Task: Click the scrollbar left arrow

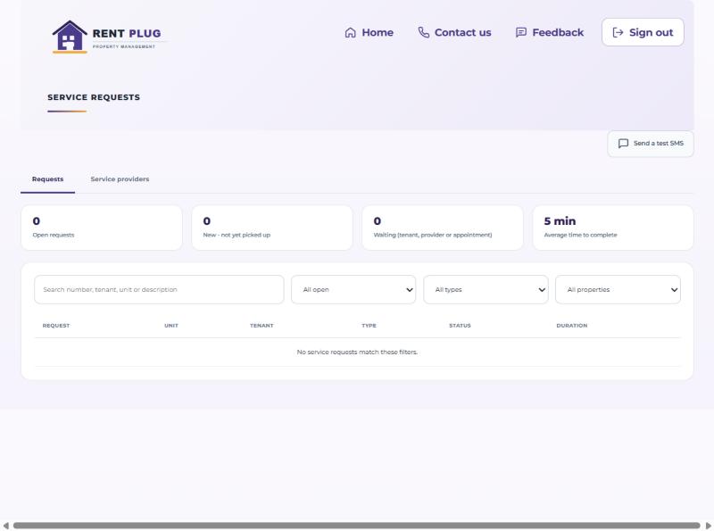Action: 5,526
